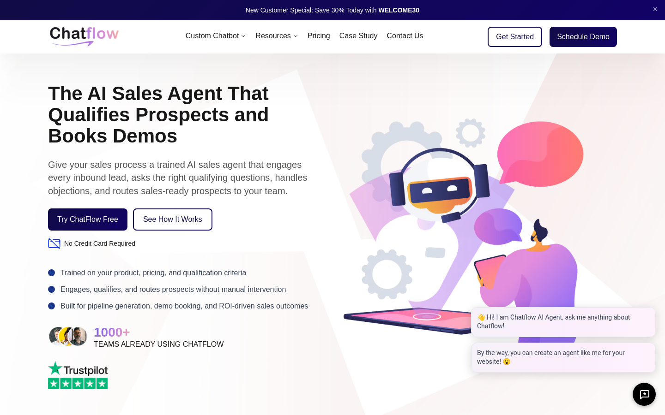Click 'TEAMS ALREADY USING CHATFLOW' text
Screen dimensions: 665x415
coord(159,344)
